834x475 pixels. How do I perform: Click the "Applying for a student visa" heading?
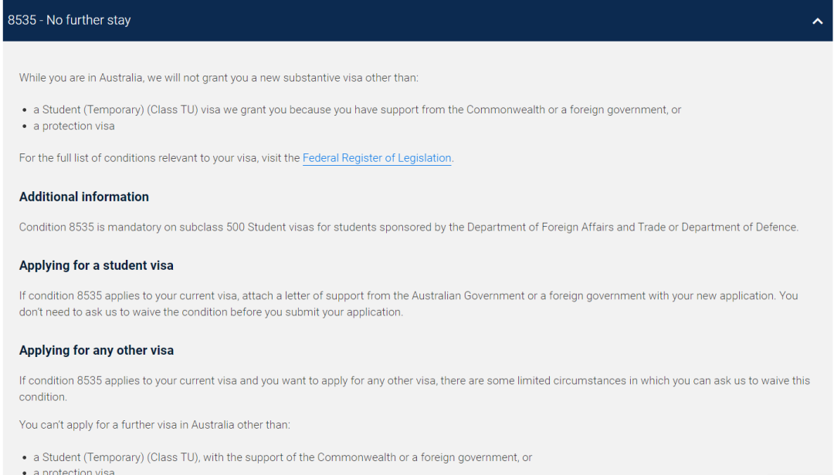coord(97,266)
